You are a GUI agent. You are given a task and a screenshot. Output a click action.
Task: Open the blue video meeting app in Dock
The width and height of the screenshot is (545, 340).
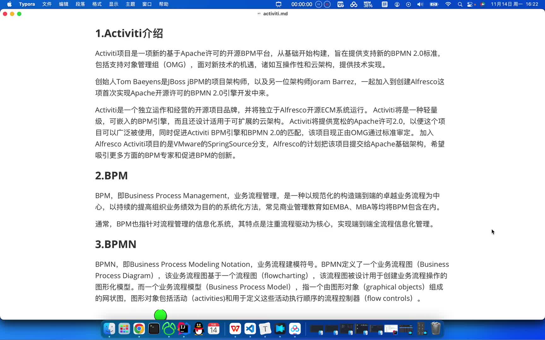[x=280, y=329]
